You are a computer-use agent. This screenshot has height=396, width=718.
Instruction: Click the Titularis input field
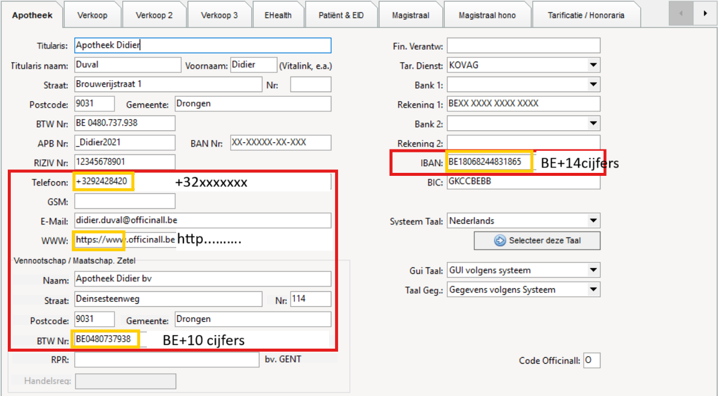(x=203, y=45)
